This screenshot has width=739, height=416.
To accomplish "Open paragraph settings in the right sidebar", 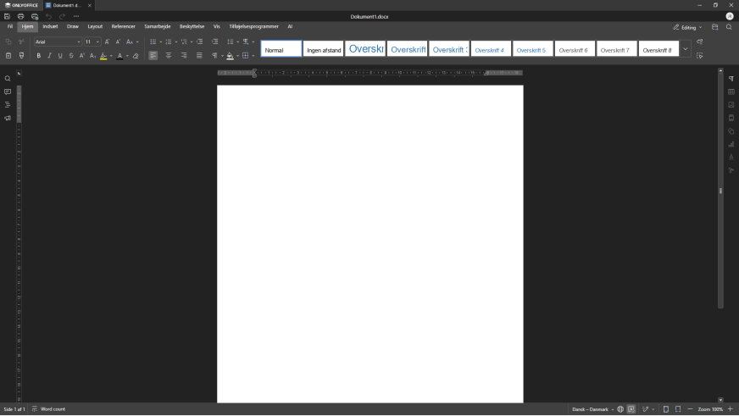I will tap(731, 79).
